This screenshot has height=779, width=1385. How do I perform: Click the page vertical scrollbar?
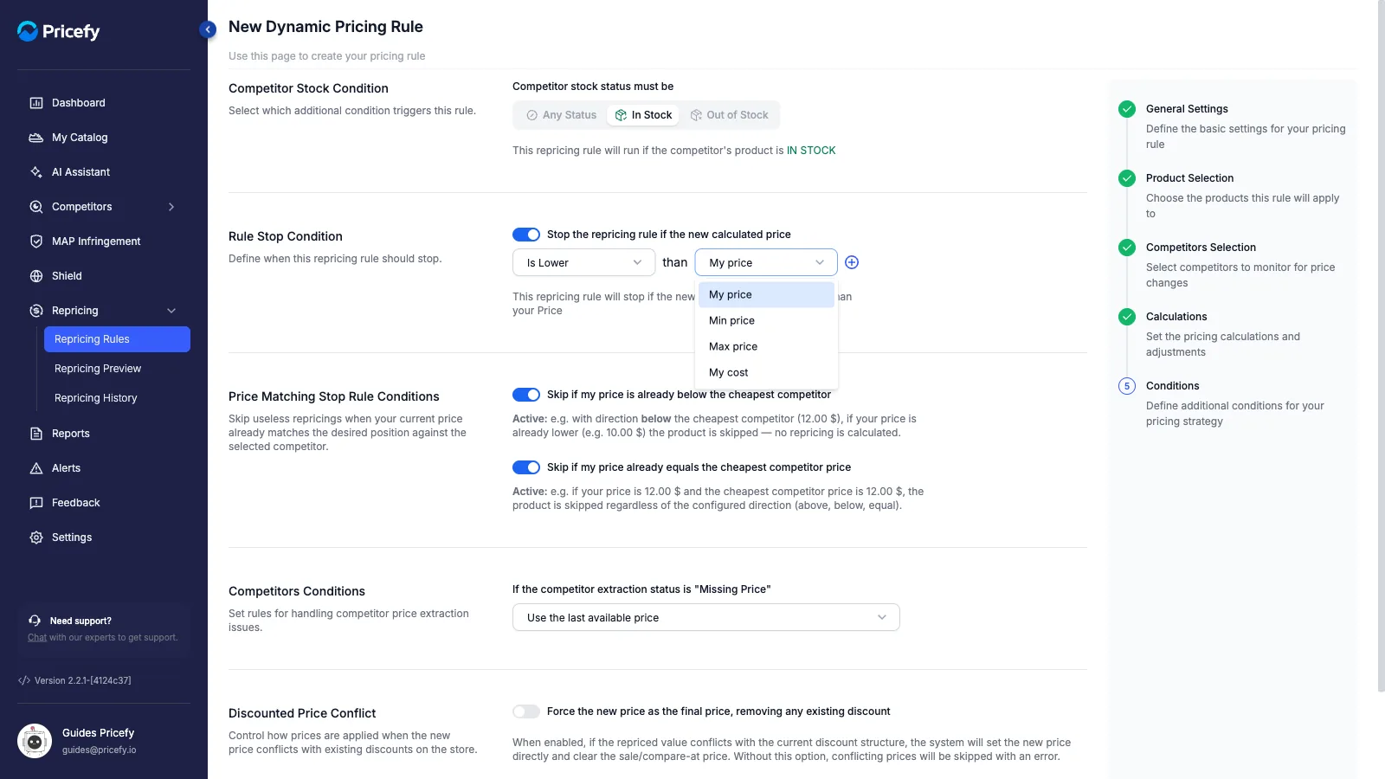click(x=1381, y=346)
